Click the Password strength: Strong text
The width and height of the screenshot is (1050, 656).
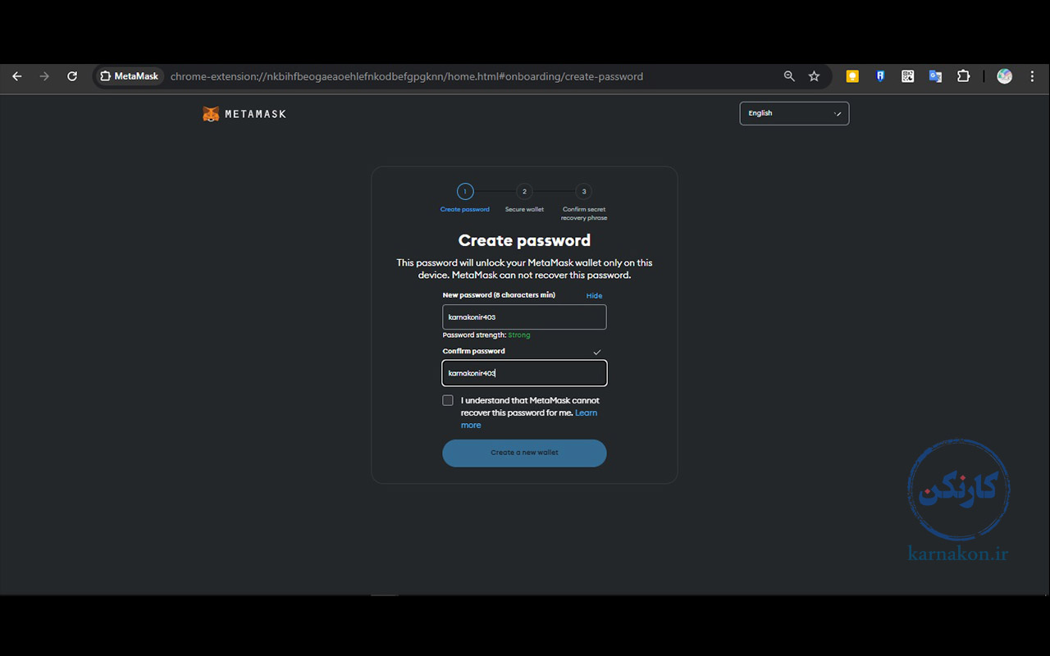[x=486, y=335]
